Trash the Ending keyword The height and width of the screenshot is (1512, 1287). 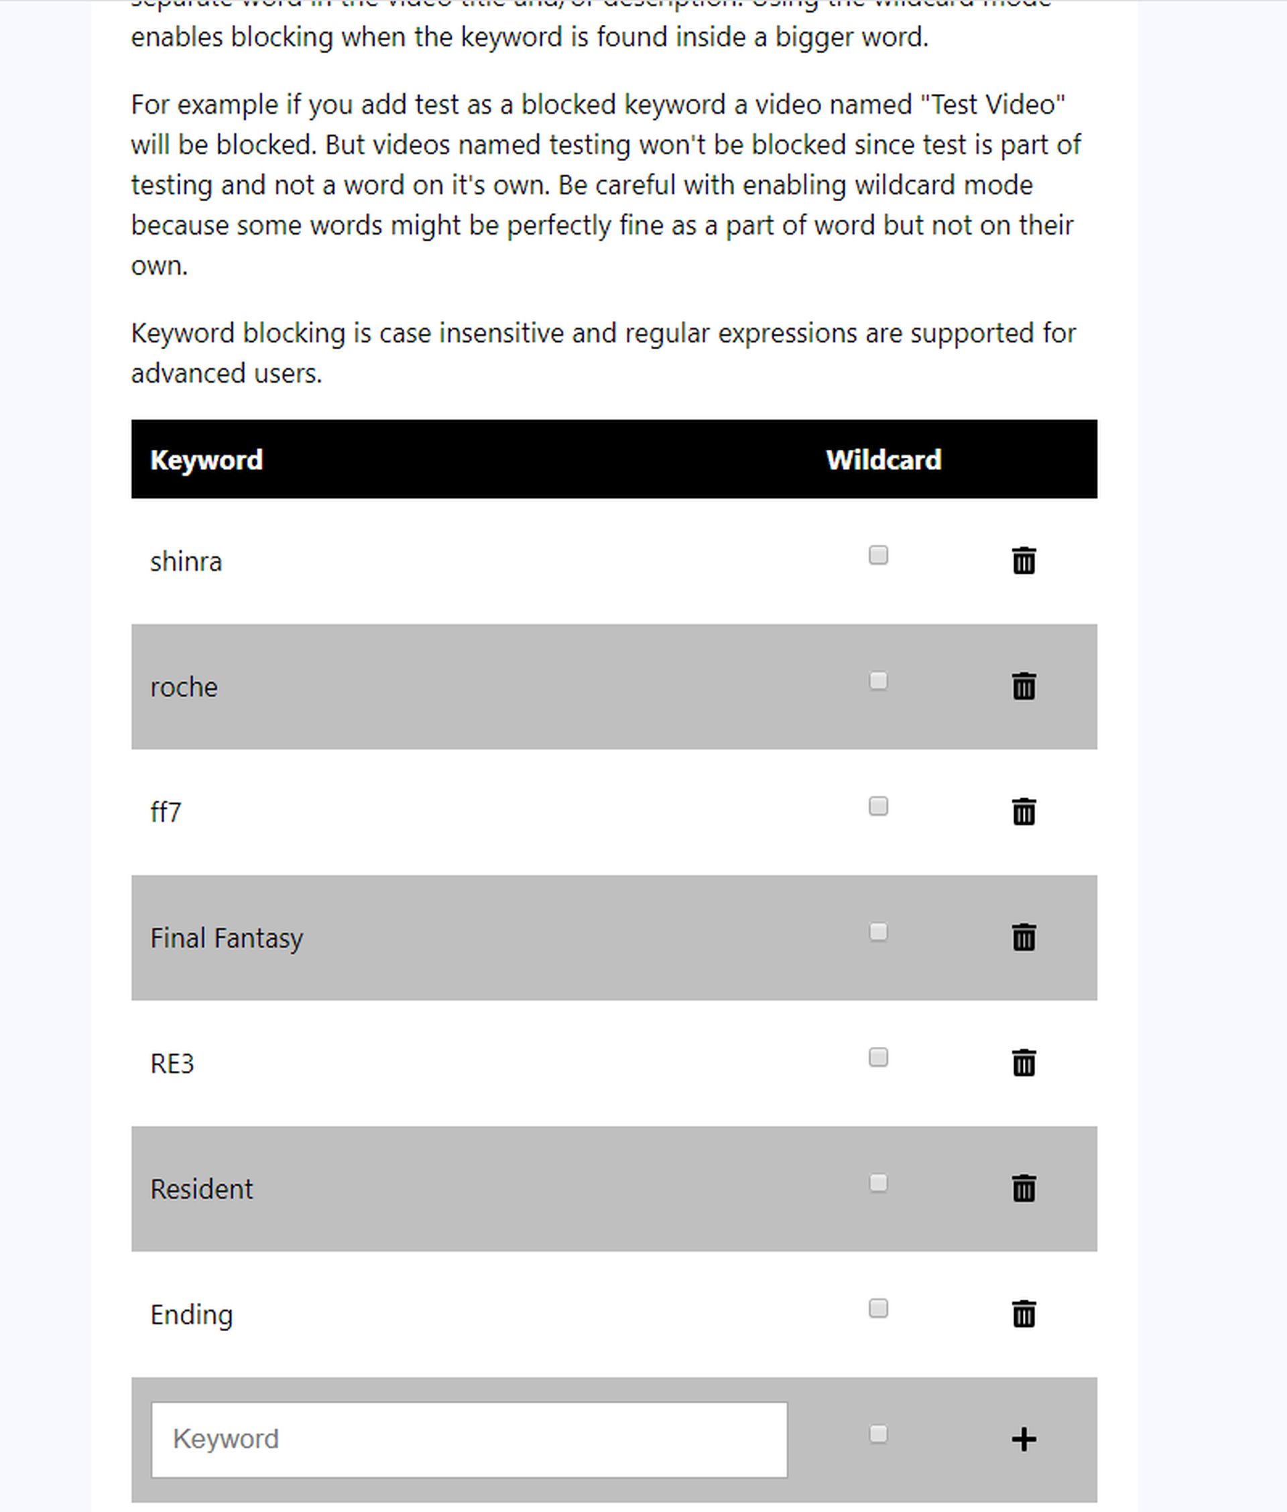point(1024,1313)
